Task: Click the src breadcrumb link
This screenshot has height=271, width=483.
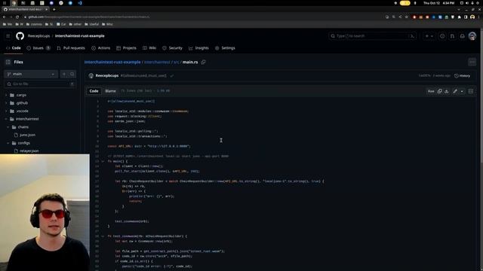Action: 176,62
